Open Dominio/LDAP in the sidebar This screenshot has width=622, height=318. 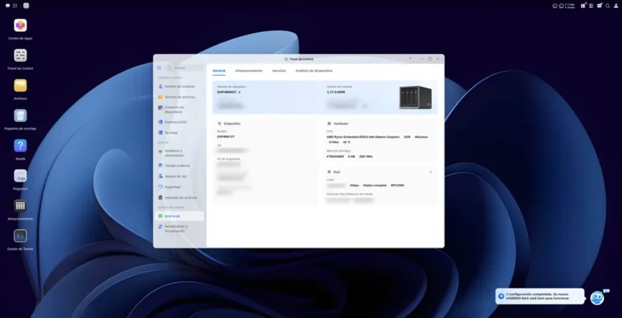click(179, 122)
